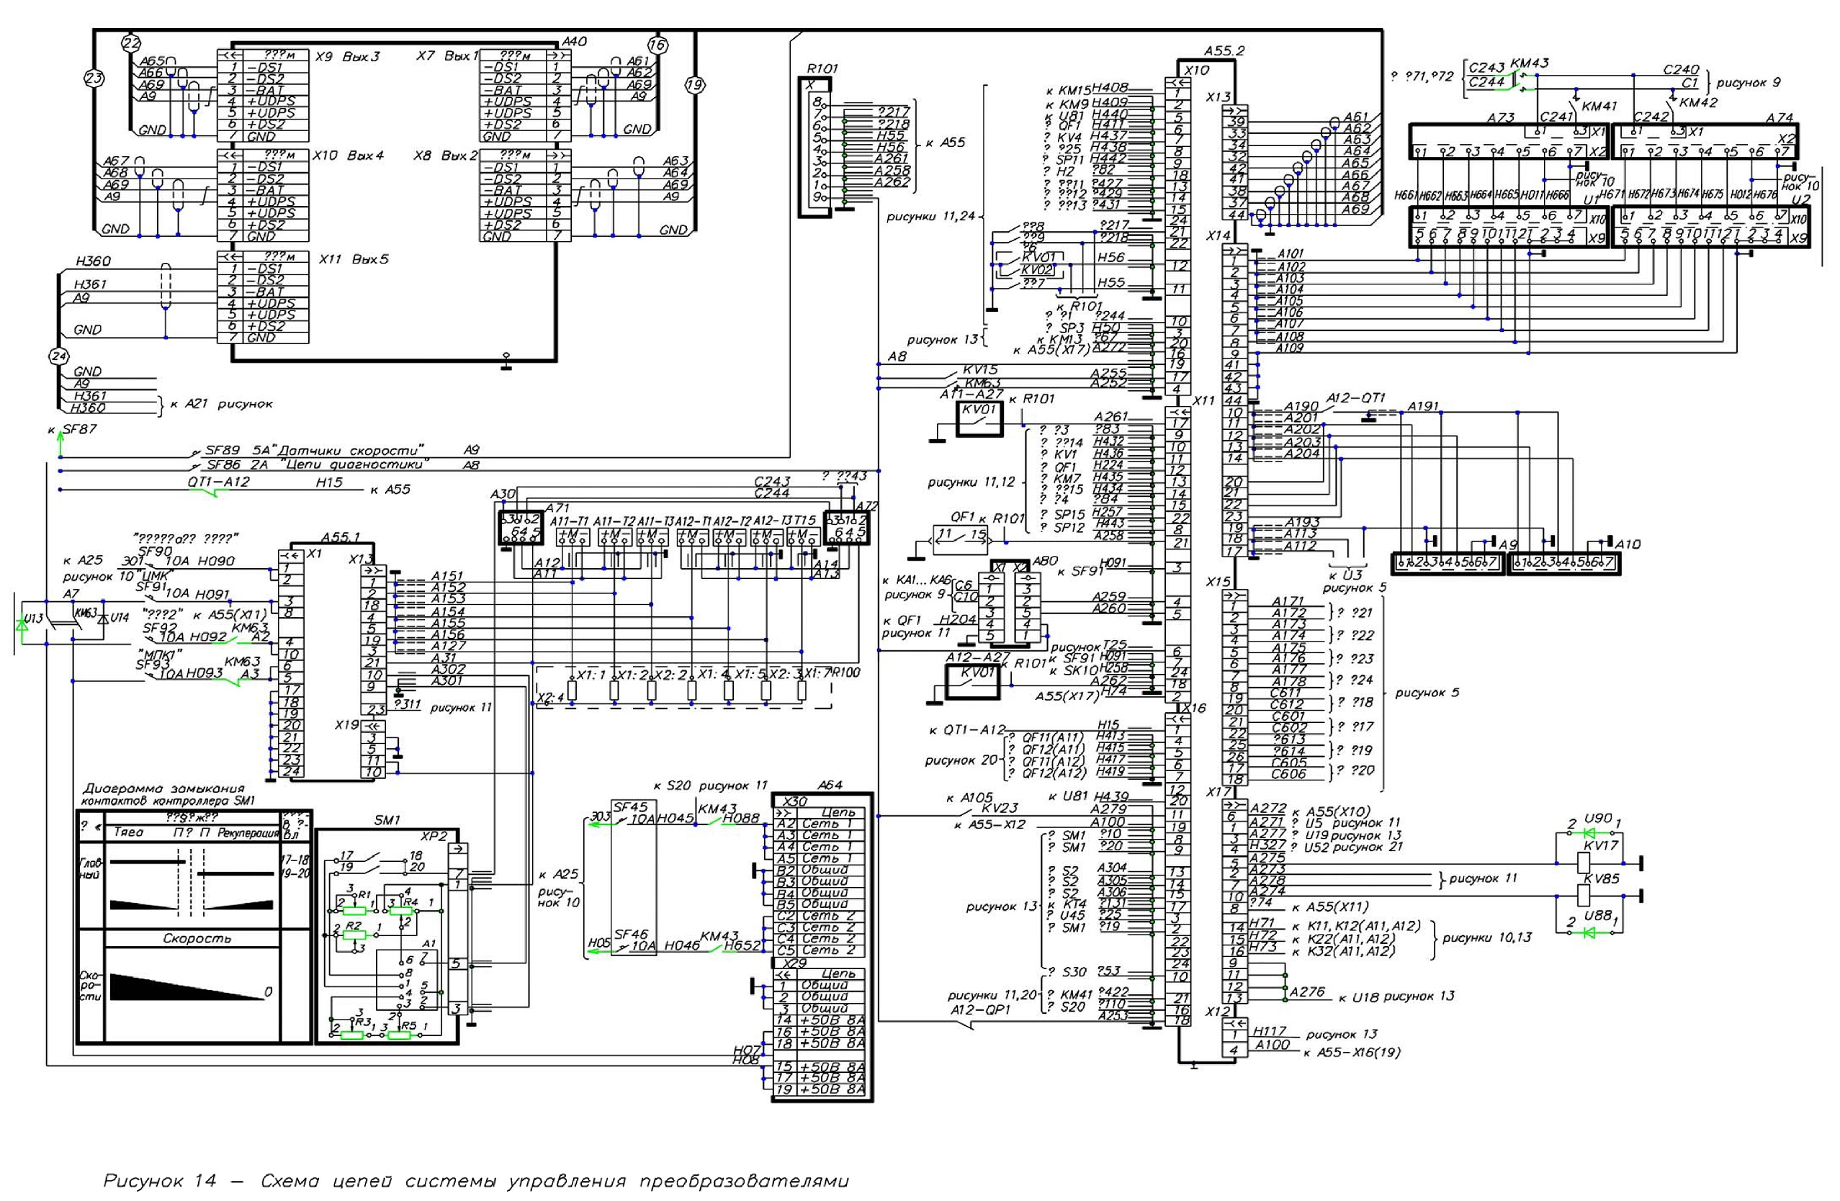Image resolution: width=1840 pixels, height=1201 pixels.
Task: Click the 'H652' wire label
Action: tap(744, 946)
